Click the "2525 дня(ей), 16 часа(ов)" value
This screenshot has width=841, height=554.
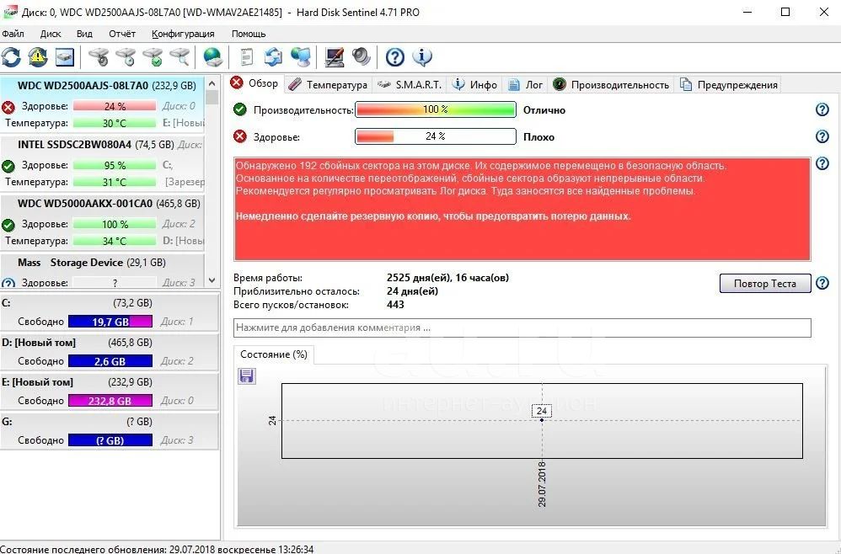click(x=447, y=278)
